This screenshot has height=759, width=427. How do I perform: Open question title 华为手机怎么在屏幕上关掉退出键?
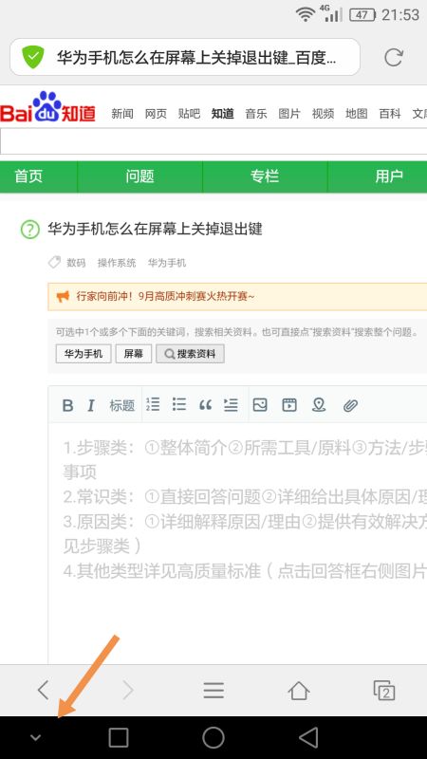point(155,229)
